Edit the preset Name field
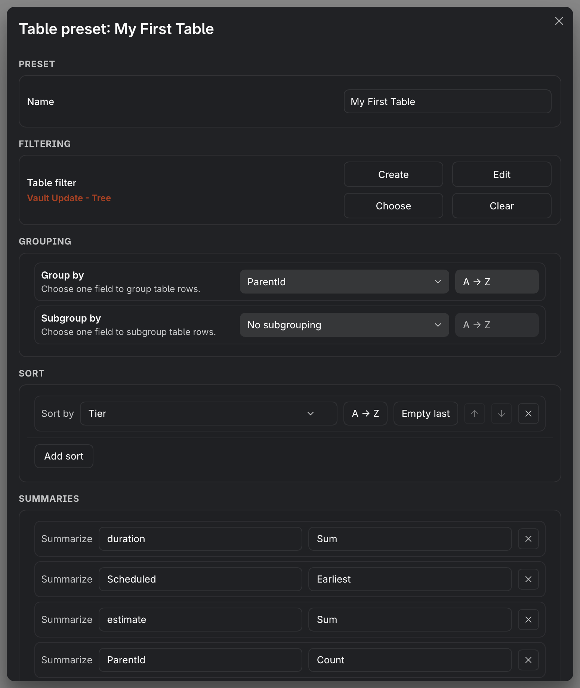The height and width of the screenshot is (688, 580). (447, 101)
